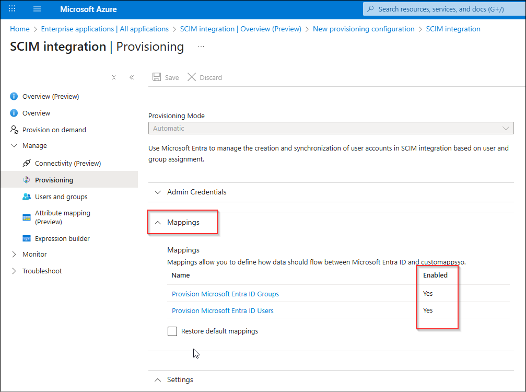Open the more options ellipsis

(x=201, y=47)
